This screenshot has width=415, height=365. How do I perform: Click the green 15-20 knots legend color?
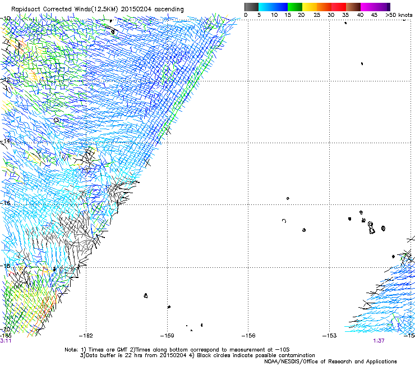[295, 7]
